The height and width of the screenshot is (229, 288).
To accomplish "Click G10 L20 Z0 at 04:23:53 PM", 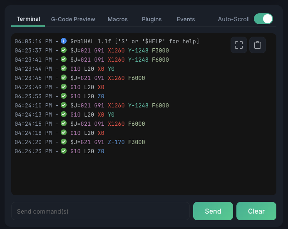I will coord(87,96).
